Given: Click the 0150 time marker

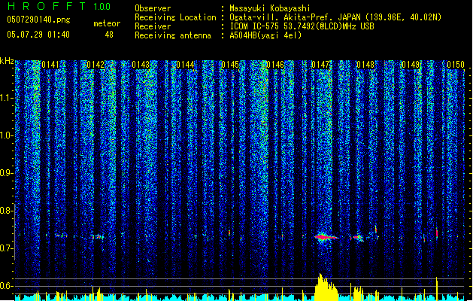Looking at the screenshot, I should click(x=456, y=65).
